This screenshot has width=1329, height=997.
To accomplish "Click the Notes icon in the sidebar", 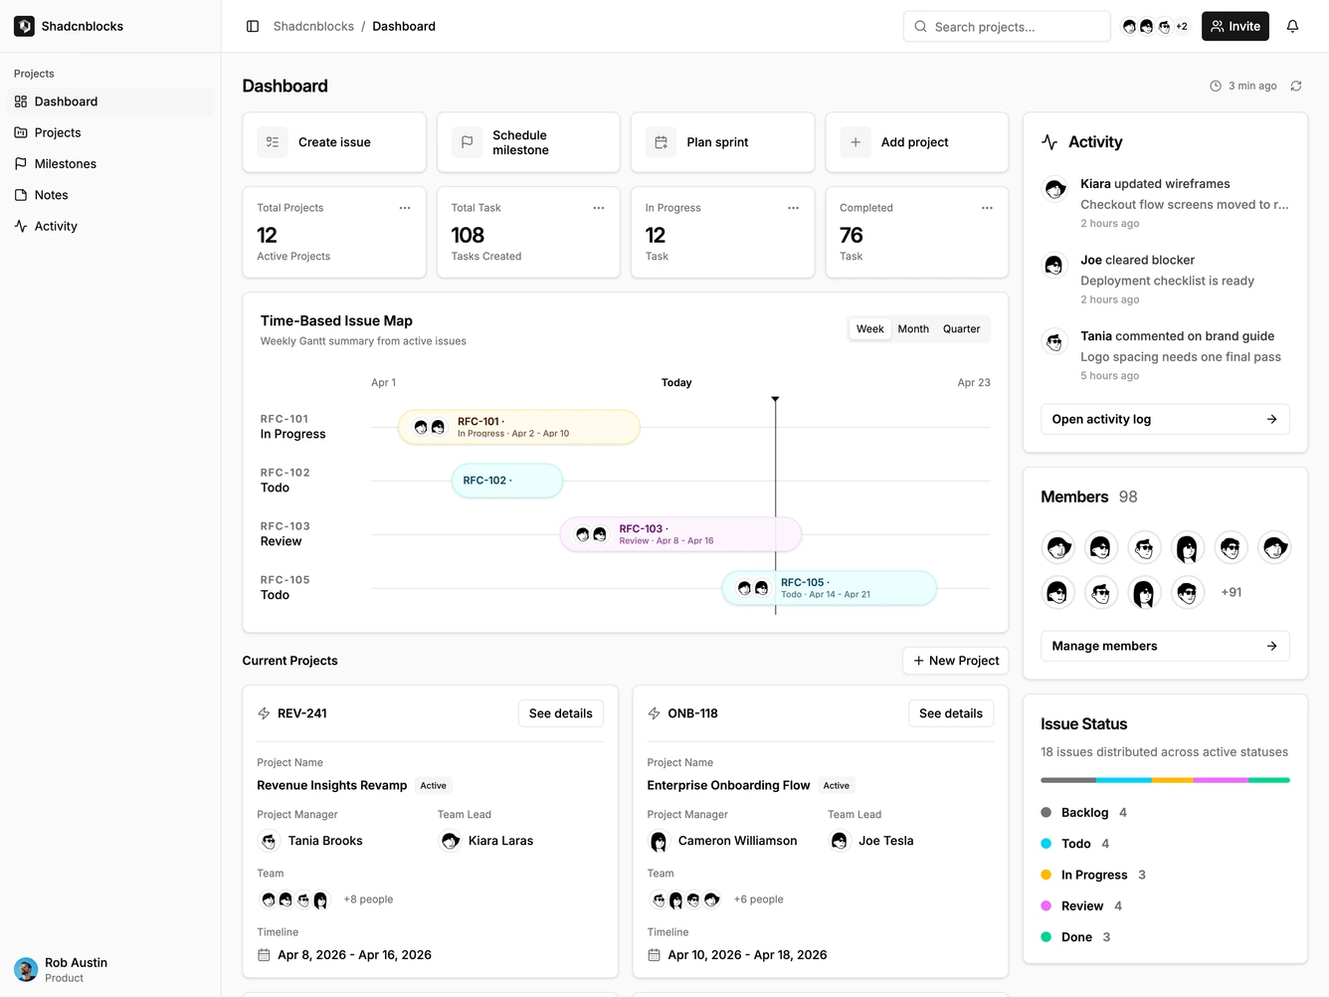I will tap(21, 195).
